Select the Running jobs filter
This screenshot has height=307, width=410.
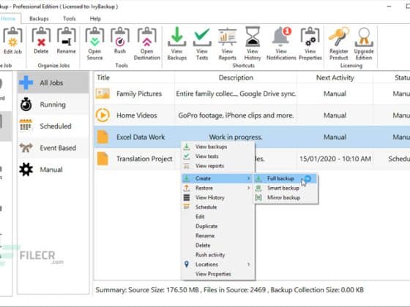53,105
